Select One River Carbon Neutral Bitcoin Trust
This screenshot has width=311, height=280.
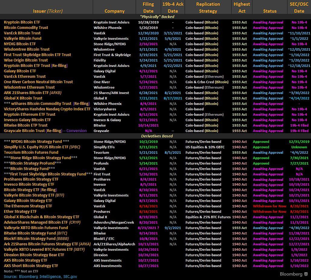[38, 82]
